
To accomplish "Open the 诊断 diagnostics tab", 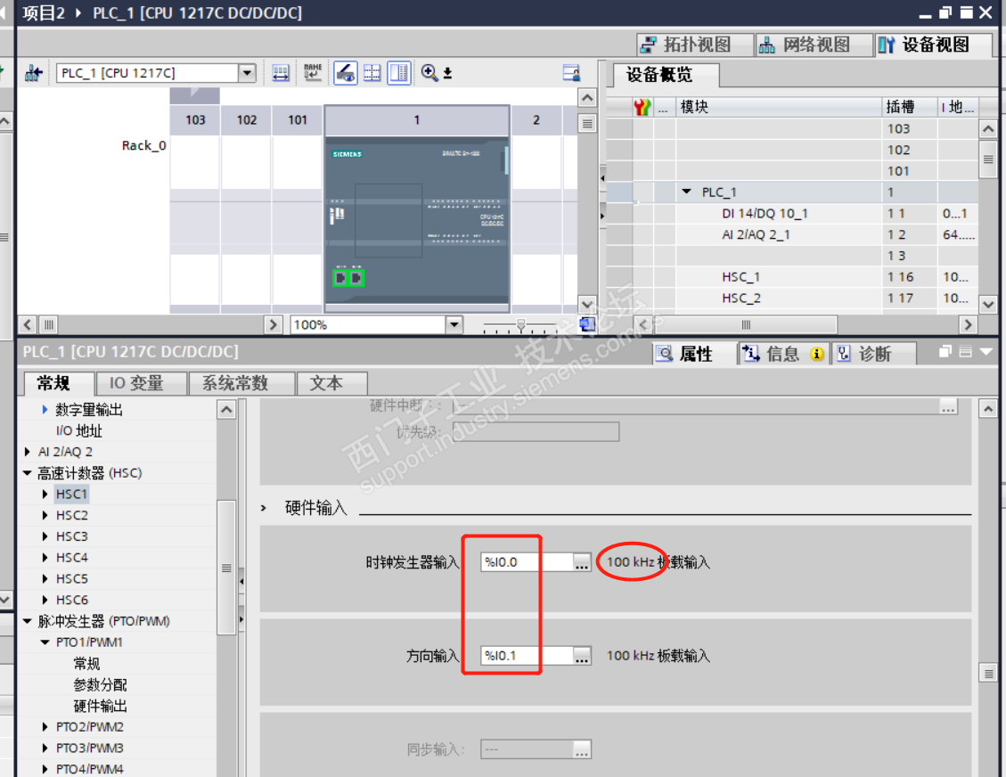I will point(874,354).
